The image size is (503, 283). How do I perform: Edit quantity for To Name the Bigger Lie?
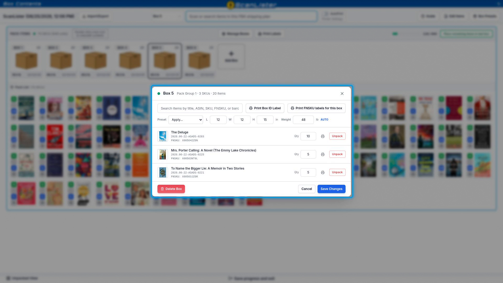pyautogui.click(x=308, y=172)
